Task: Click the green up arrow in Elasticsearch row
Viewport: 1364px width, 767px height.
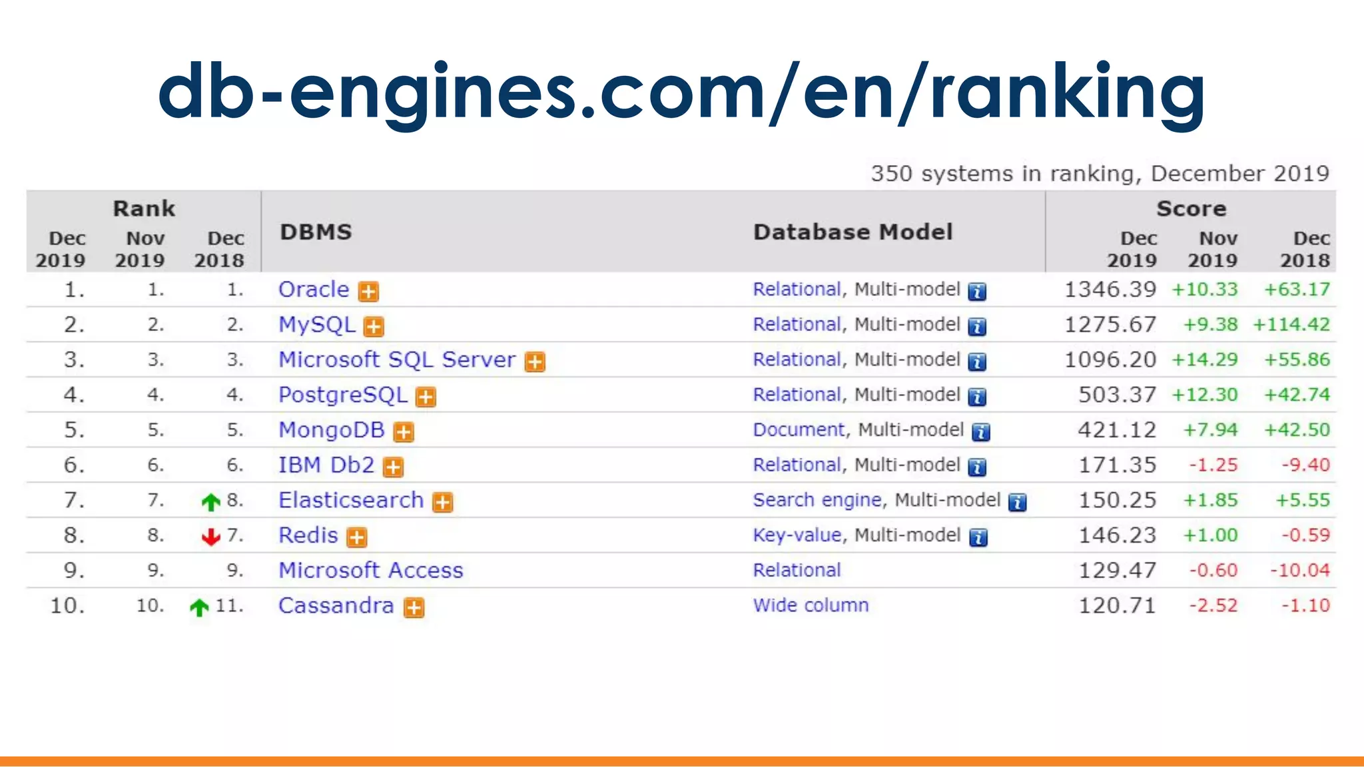Action: [211, 502]
